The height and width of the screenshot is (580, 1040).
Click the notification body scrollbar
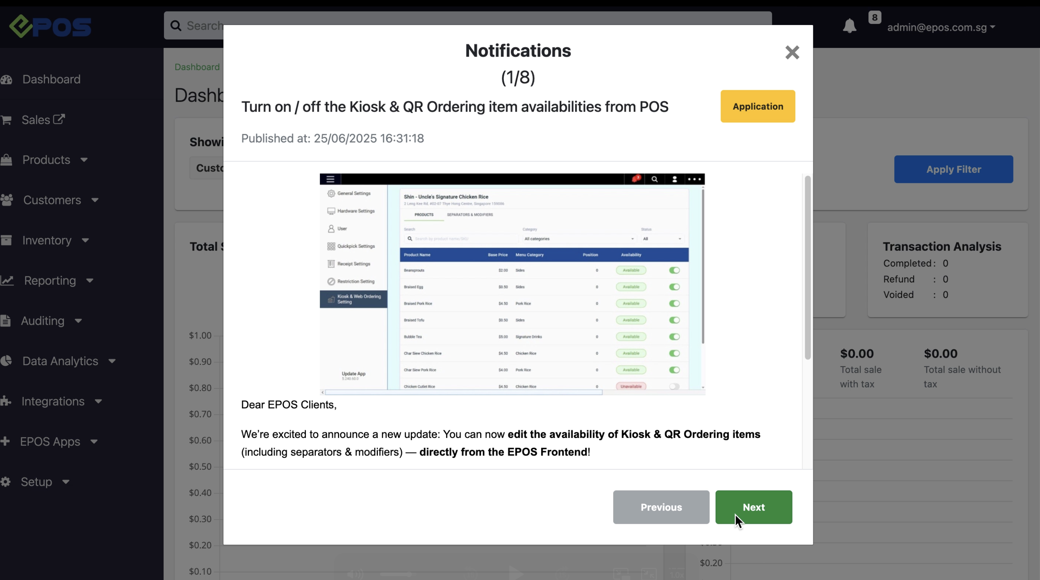coord(807,267)
